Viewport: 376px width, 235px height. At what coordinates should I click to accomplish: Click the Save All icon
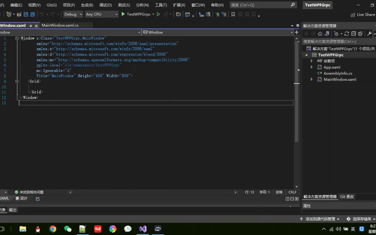32,14
